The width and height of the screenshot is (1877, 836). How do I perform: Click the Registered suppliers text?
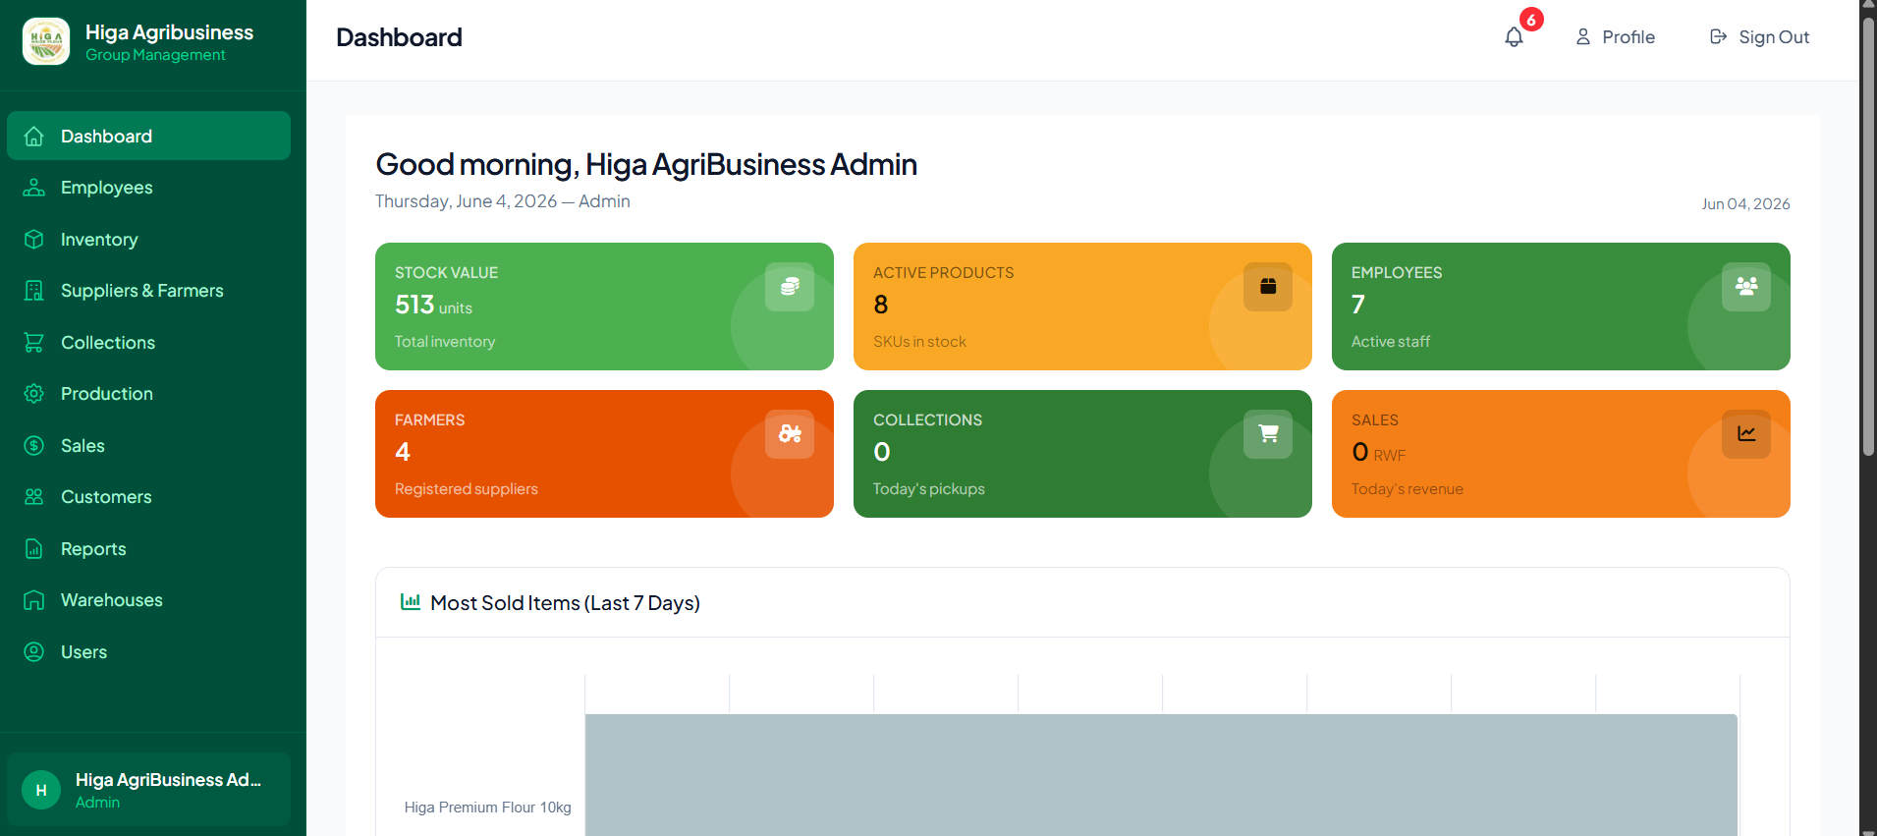tap(467, 489)
